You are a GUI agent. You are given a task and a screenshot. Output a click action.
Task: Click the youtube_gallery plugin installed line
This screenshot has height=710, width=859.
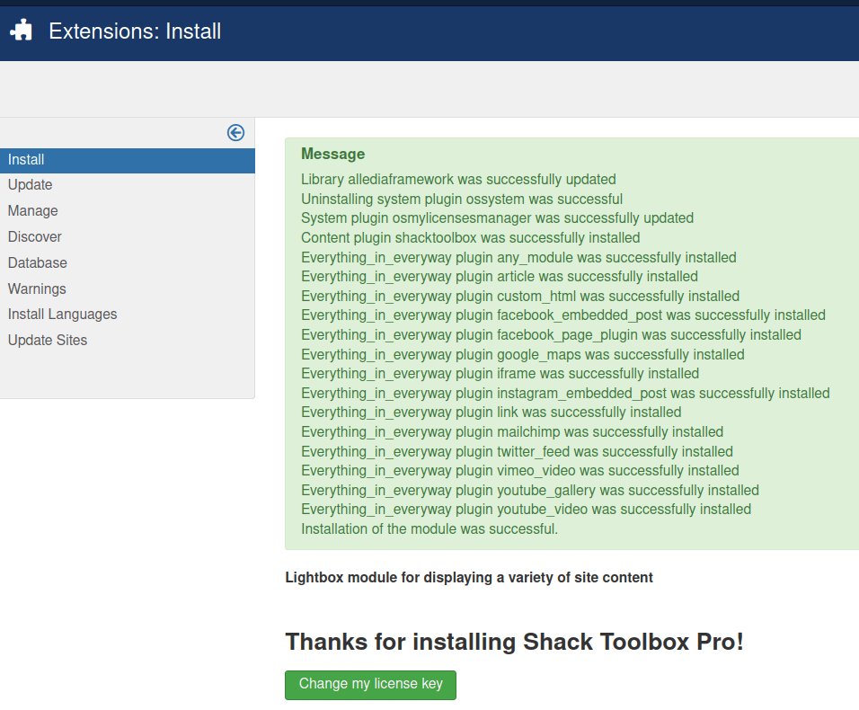click(x=530, y=491)
